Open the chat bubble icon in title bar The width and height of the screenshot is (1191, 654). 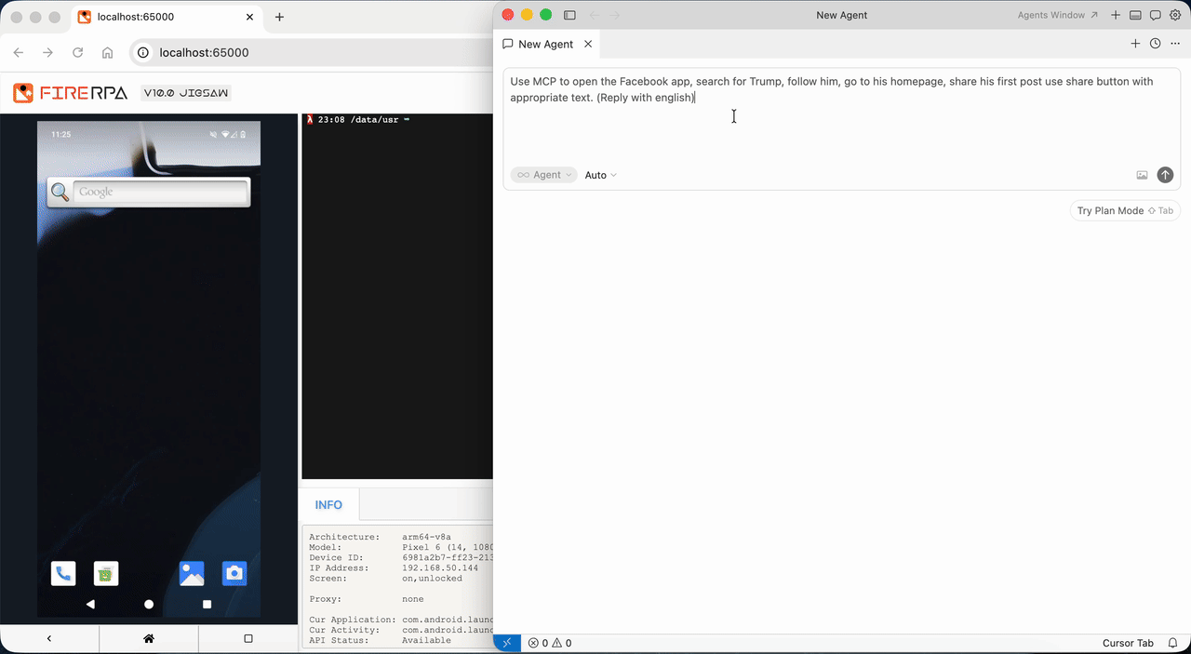(x=1155, y=15)
